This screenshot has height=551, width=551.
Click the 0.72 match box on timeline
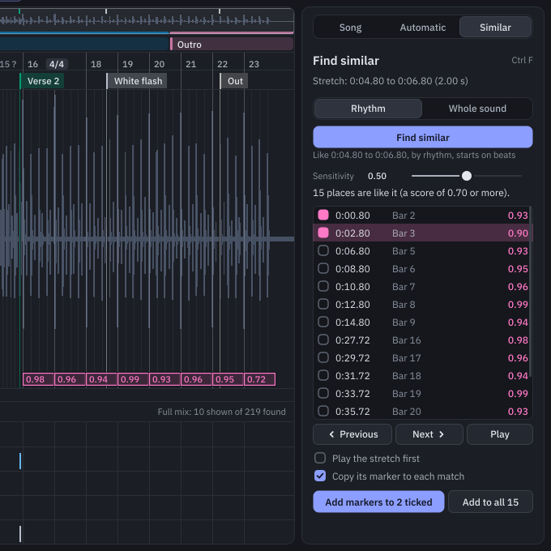pos(259,379)
